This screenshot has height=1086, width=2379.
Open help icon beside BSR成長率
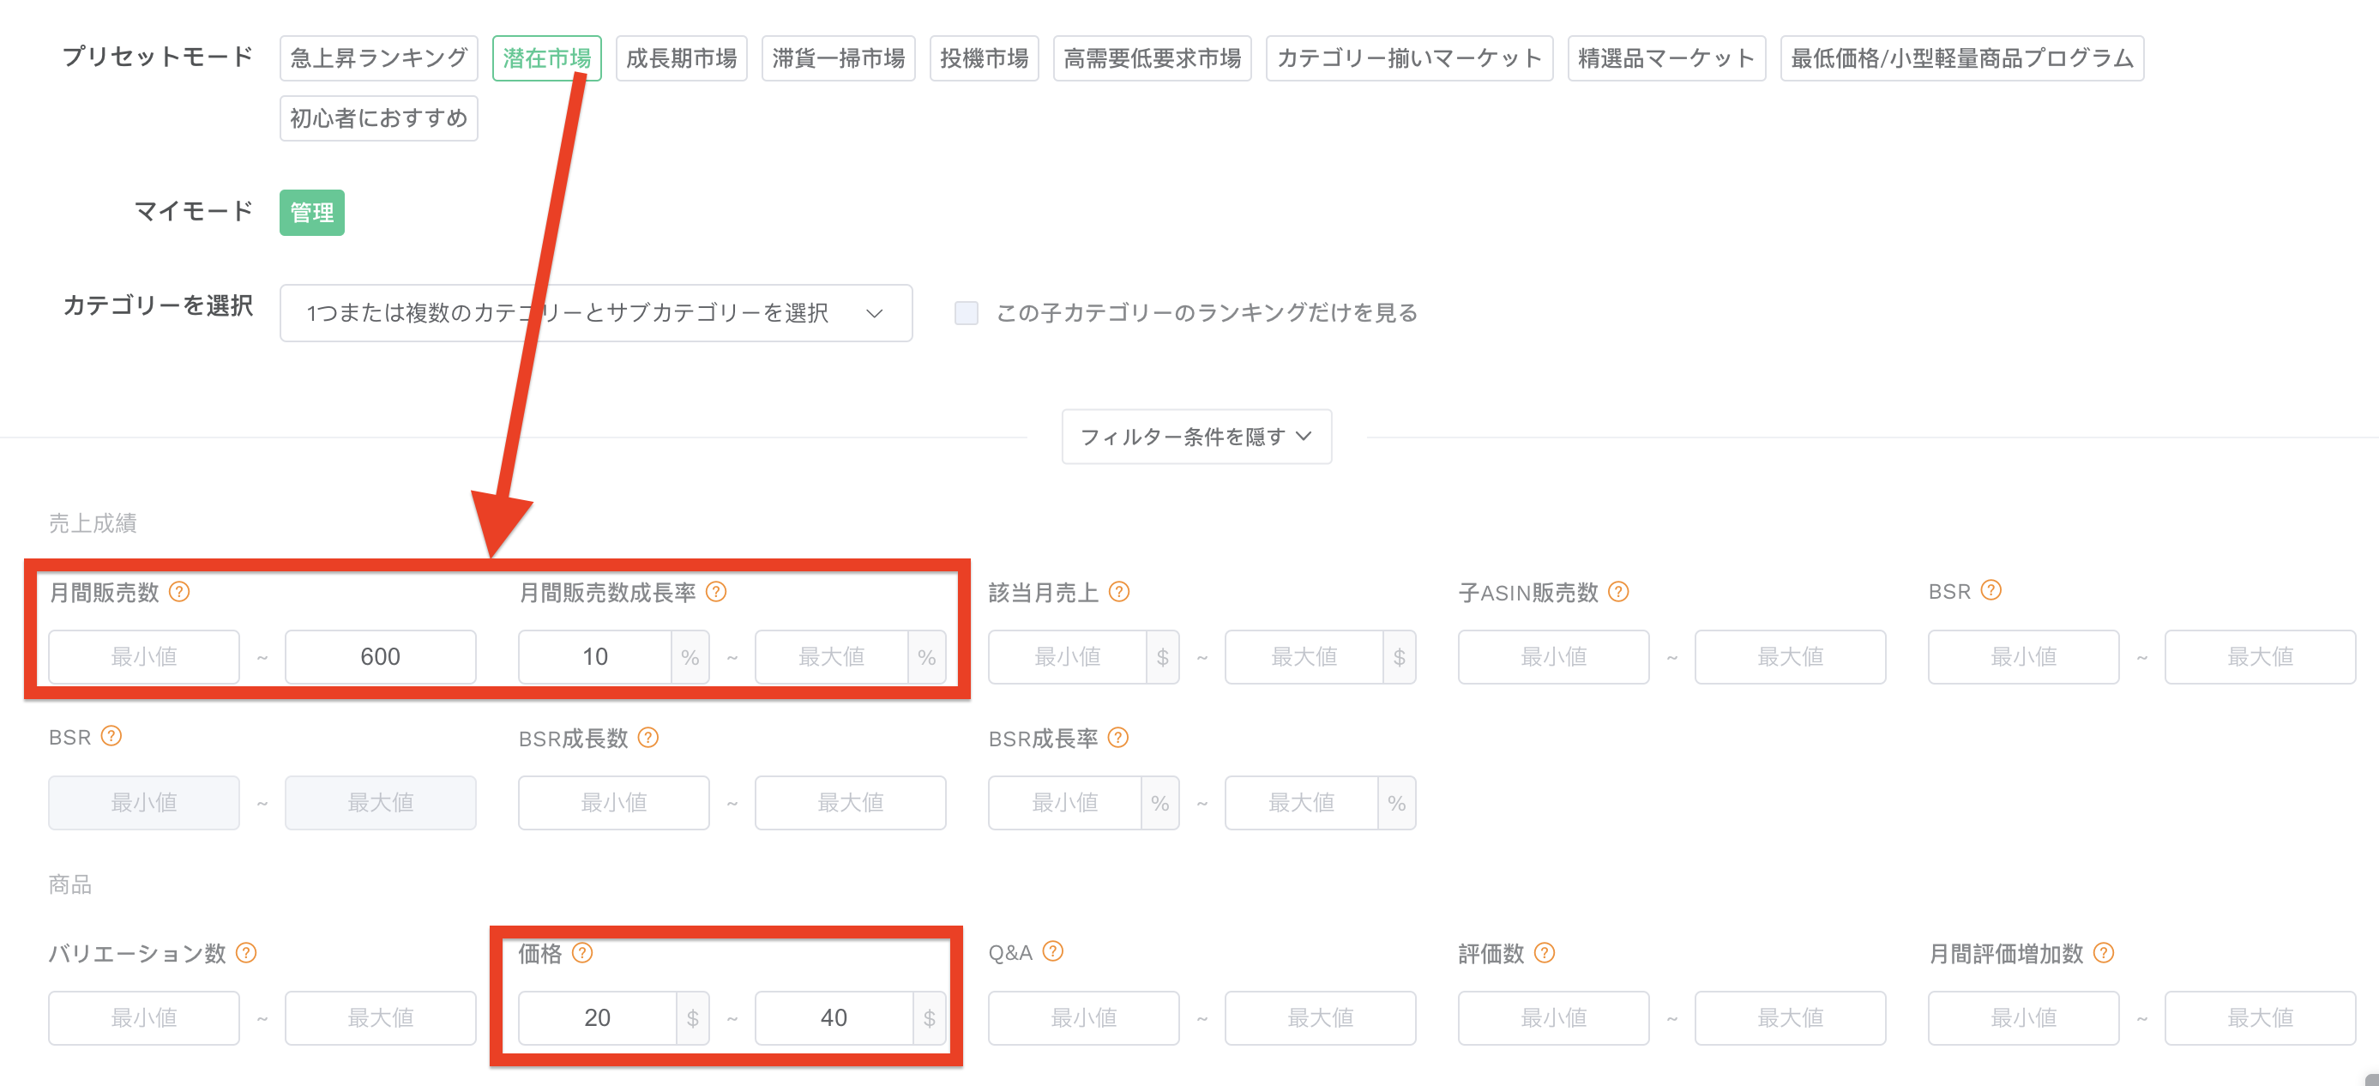pyautogui.click(x=1118, y=738)
